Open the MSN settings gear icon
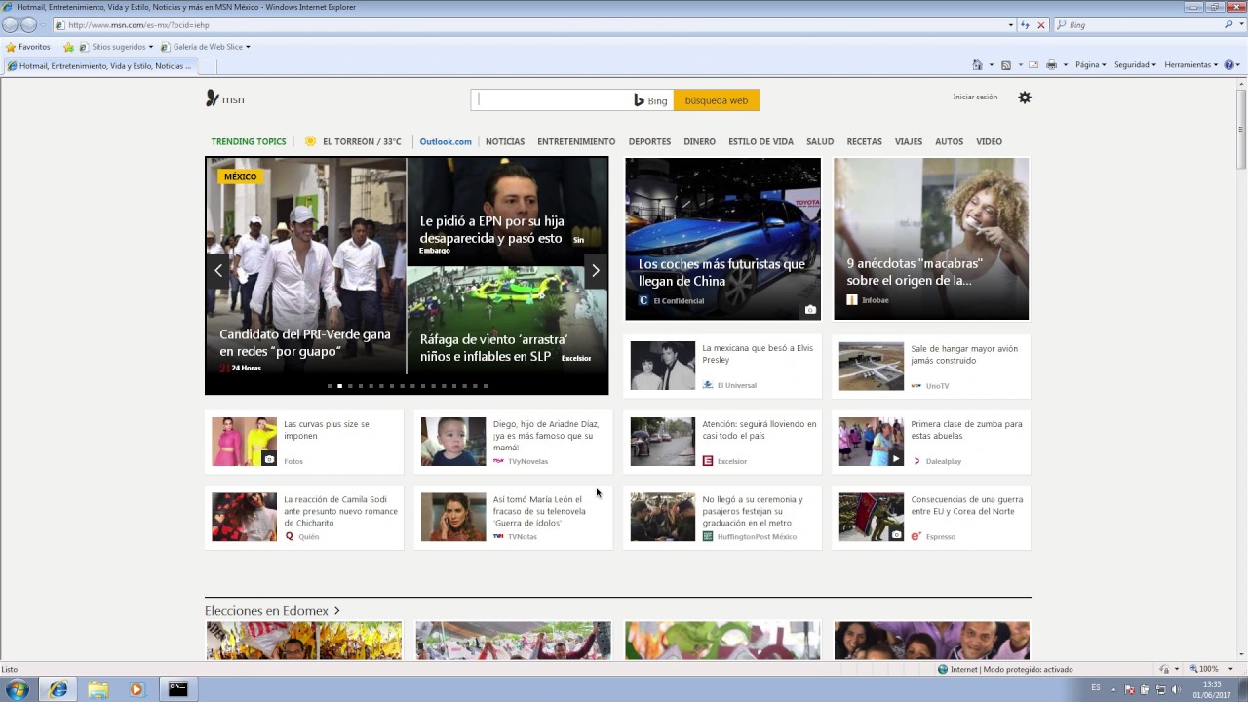This screenshot has height=702, width=1248. point(1025,97)
